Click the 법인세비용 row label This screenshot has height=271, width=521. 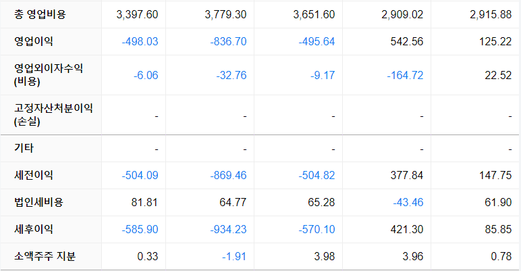point(38,202)
